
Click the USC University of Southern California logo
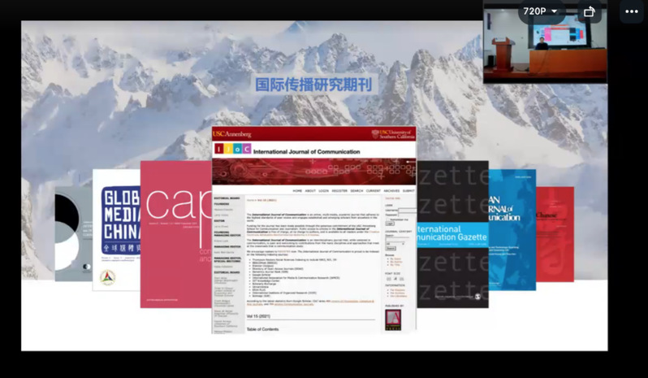(x=393, y=134)
